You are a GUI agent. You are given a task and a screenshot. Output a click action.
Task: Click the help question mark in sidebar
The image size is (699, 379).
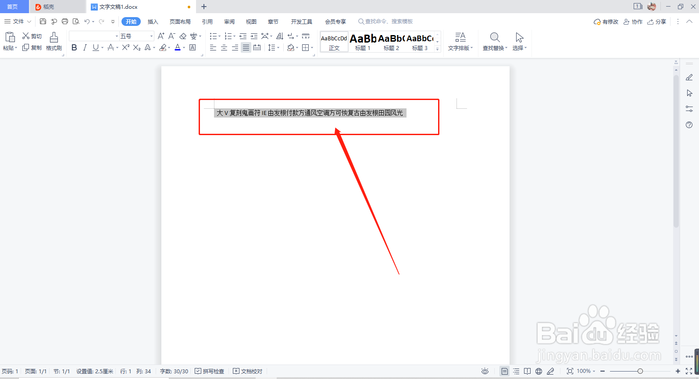pos(689,125)
